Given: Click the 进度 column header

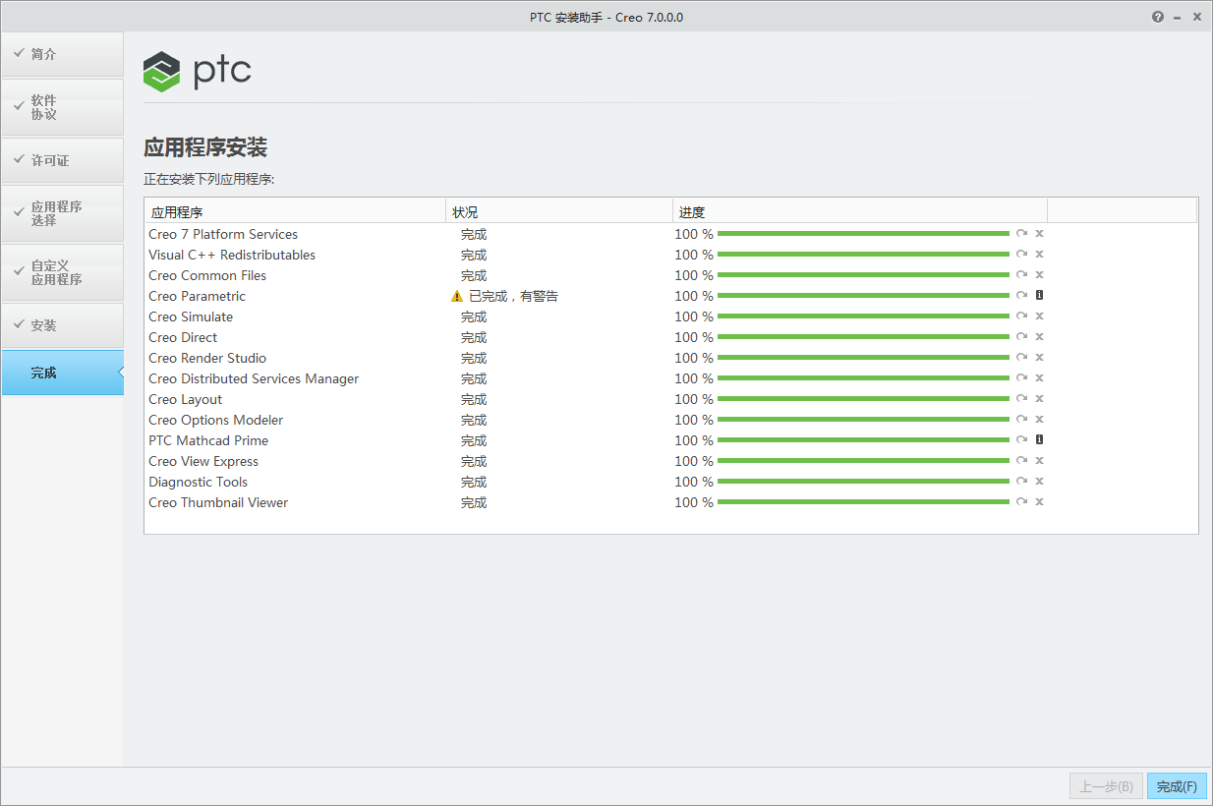Looking at the screenshot, I should coord(860,211).
